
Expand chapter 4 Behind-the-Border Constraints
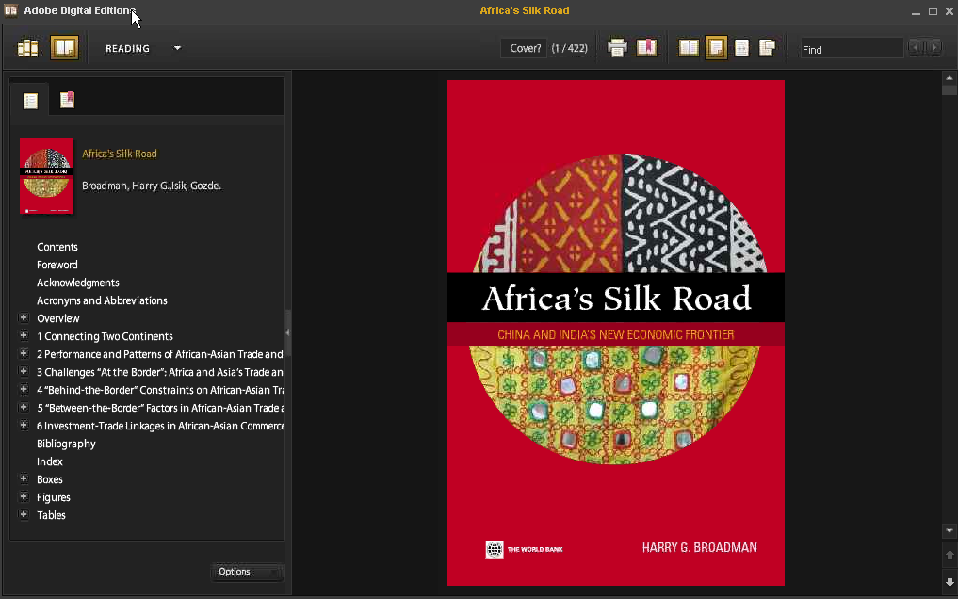click(24, 389)
